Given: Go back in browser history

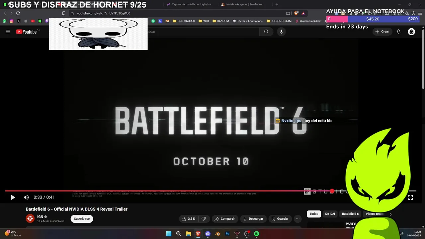Looking at the screenshot, I should (5, 13).
